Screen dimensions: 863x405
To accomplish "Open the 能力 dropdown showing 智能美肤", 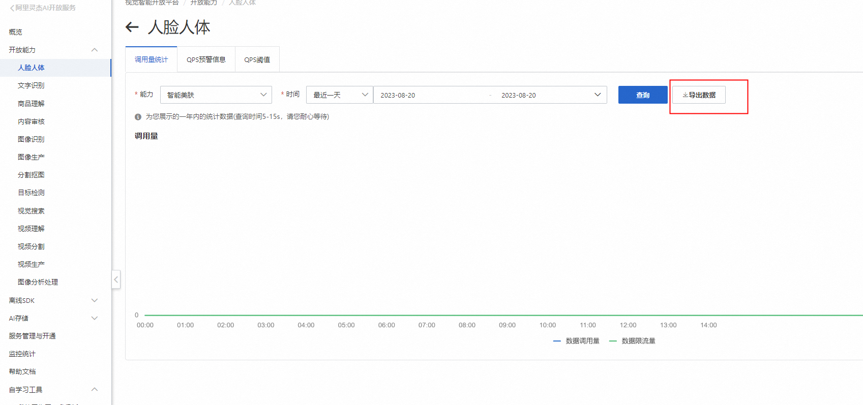I will pos(216,95).
